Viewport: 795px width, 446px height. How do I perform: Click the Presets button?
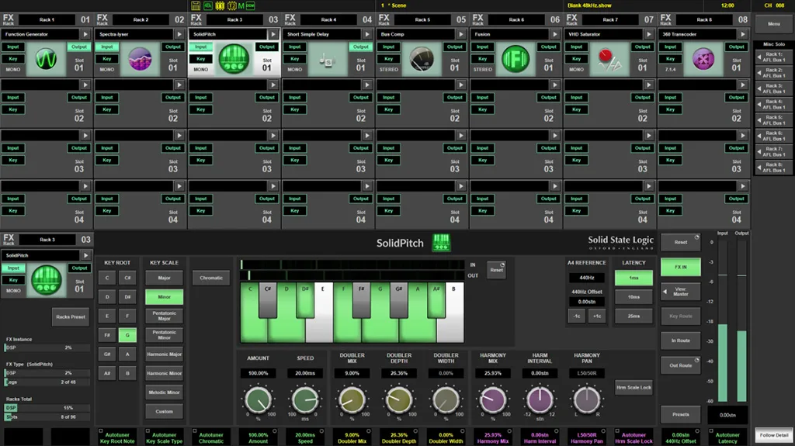(681, 414)
